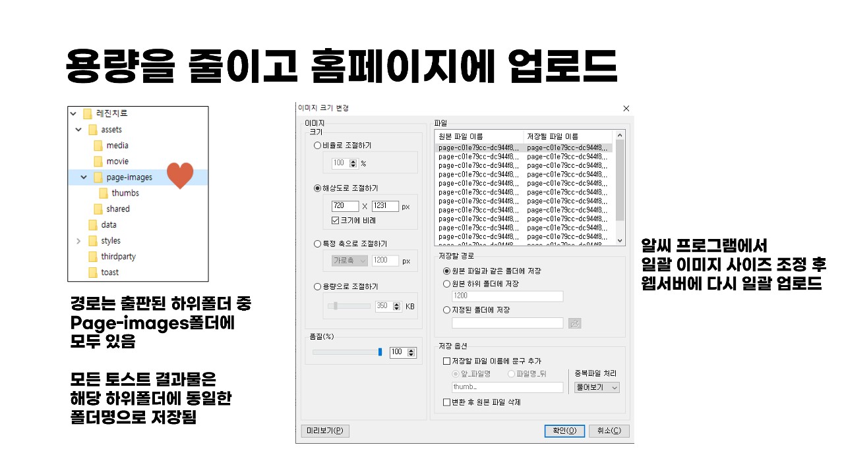Click the 품질 quality slider handle
844x474 pixels.
(x=380, y=352)
